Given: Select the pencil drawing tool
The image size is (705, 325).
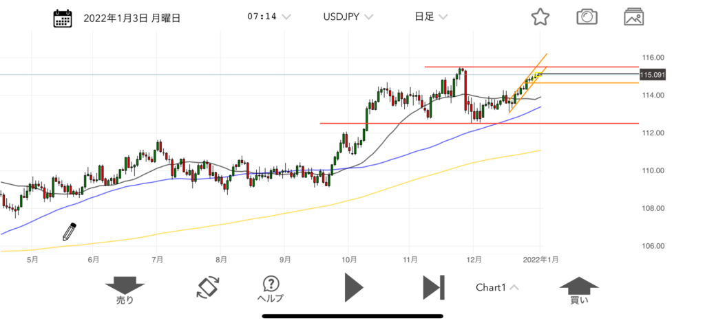Looking at the screenshot, I should coord(69,232).
